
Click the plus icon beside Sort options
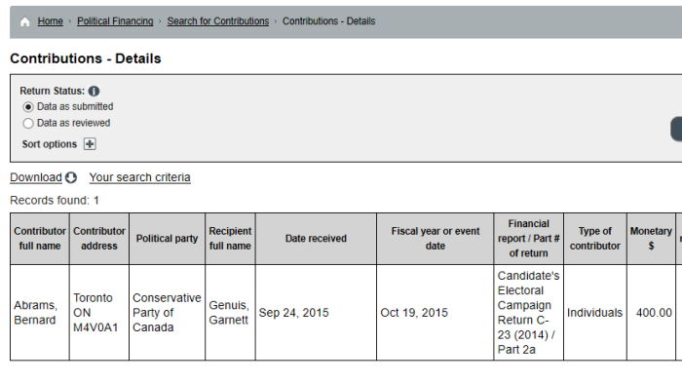pos(90,144)
